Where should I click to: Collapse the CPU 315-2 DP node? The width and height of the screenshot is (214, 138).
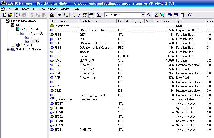point(13,29)
